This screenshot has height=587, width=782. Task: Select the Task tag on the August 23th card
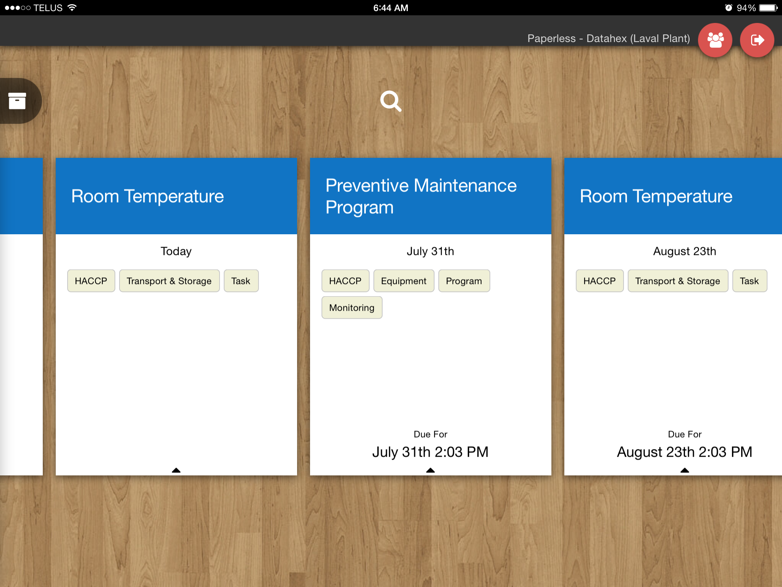pyautogui.click(x=750, y=281)
